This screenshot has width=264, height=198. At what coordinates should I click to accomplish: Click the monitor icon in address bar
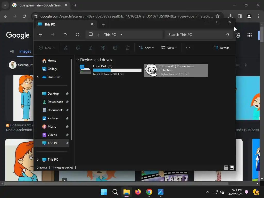click(x=91, y=35)
